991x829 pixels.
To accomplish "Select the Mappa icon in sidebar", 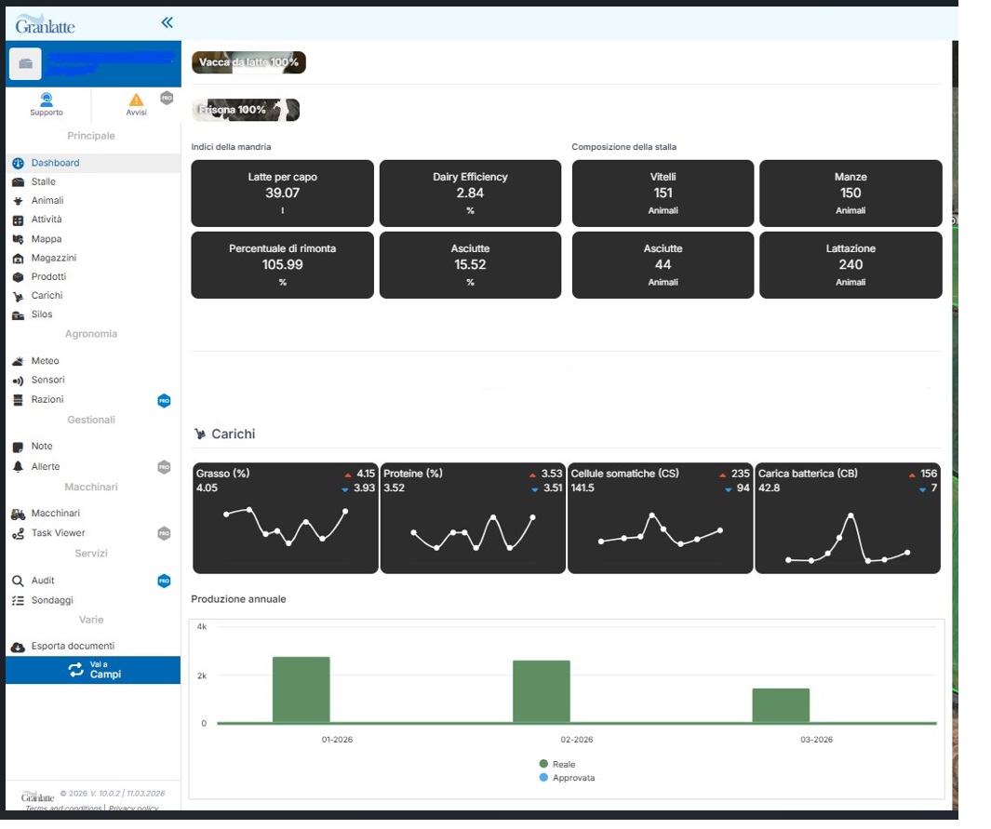I will click(x=18, y=239).
